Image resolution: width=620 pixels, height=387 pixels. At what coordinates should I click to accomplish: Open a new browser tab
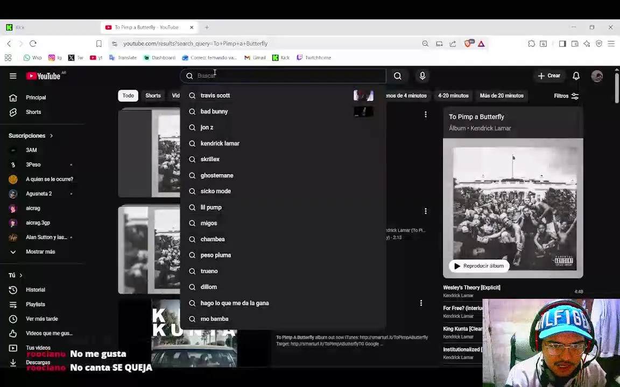[207, 27]
